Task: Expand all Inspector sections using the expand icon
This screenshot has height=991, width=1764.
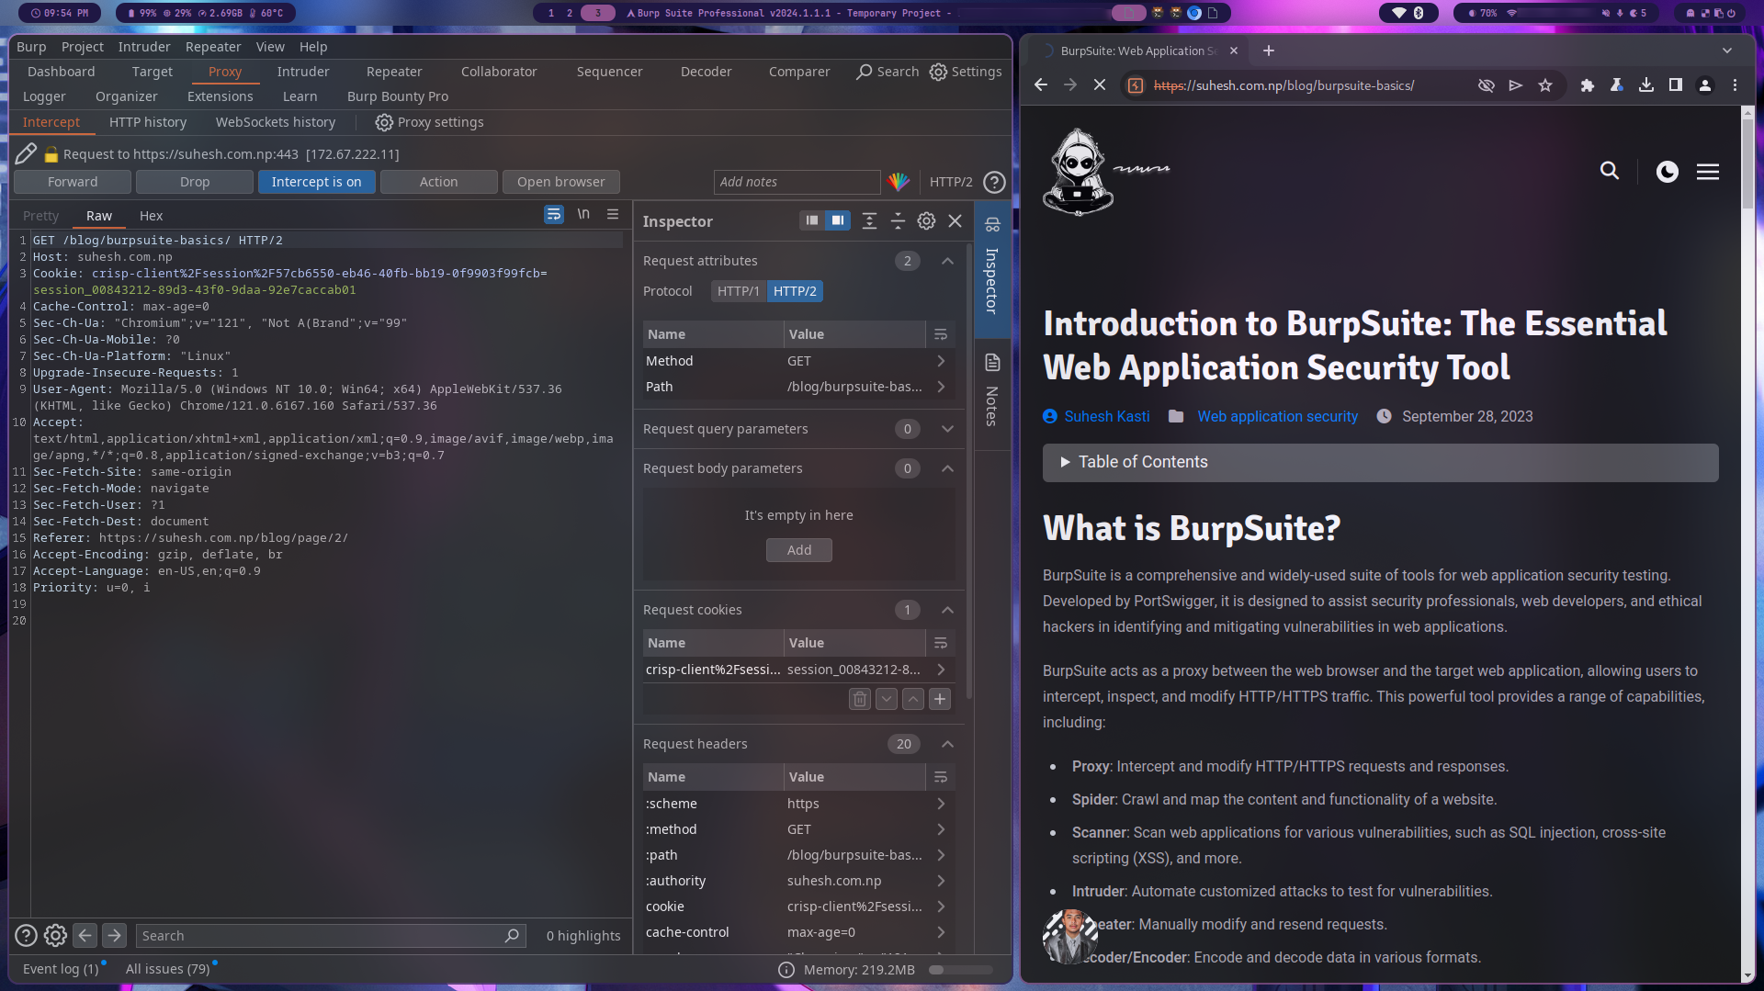Action: coord(870,220)
